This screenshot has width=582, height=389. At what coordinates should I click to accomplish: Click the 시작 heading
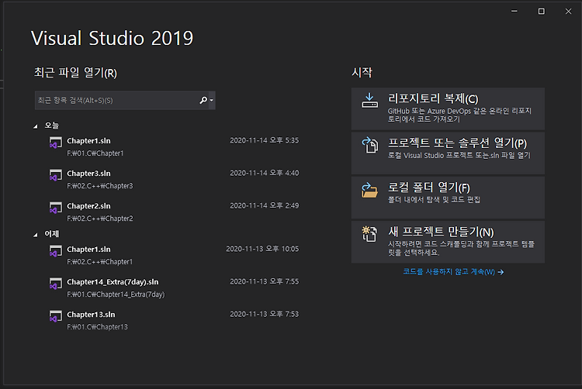pyautogui.click(x=362, y=72)
